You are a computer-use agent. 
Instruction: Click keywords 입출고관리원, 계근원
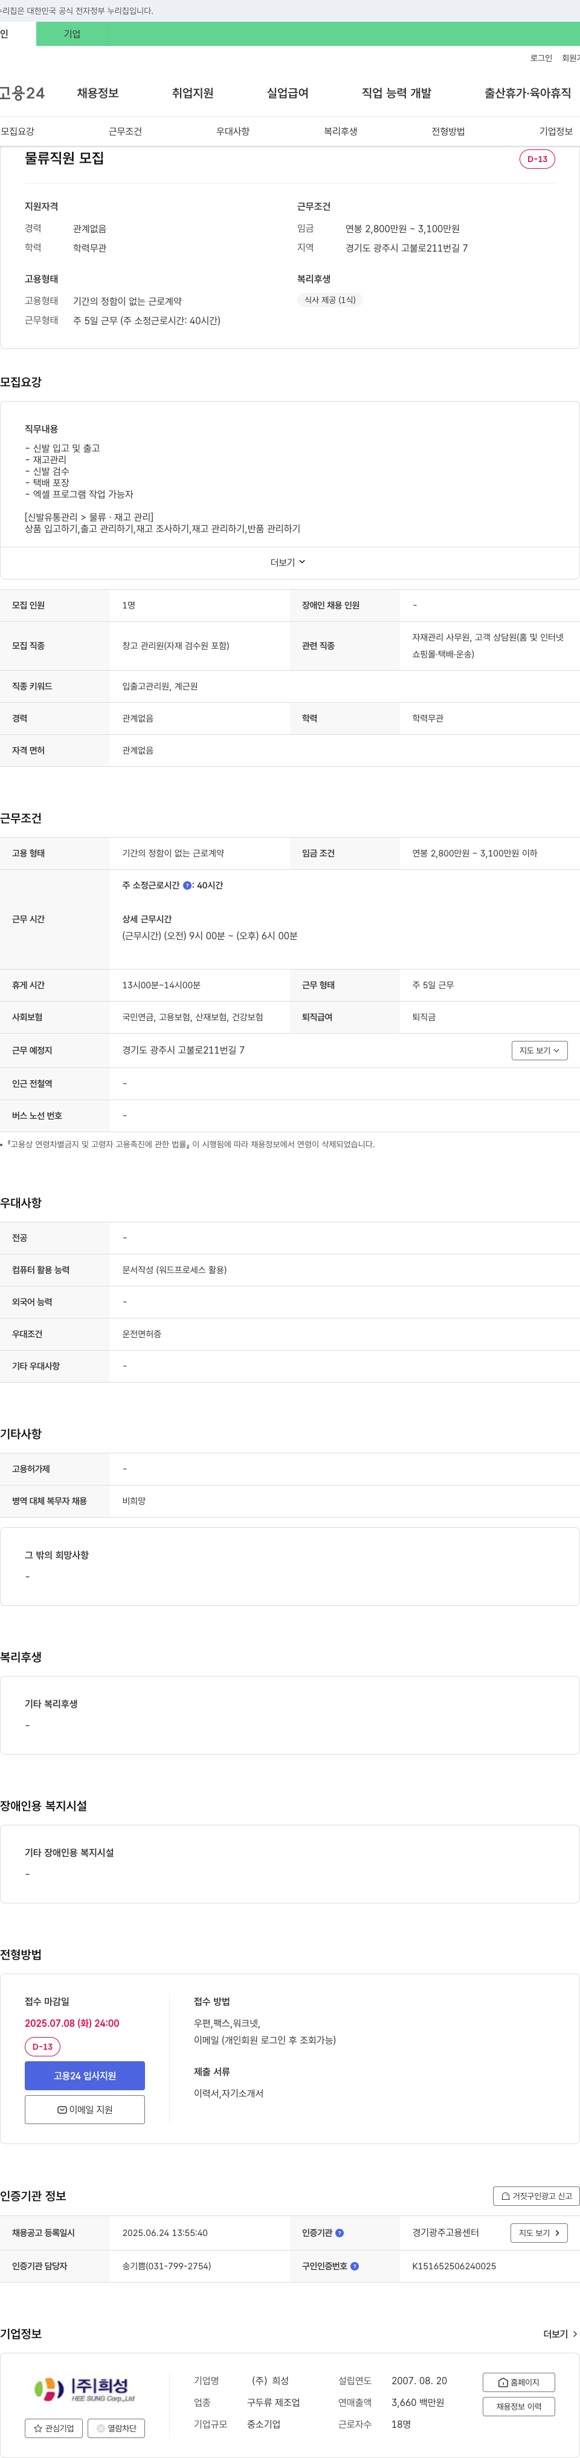(160, 686)
